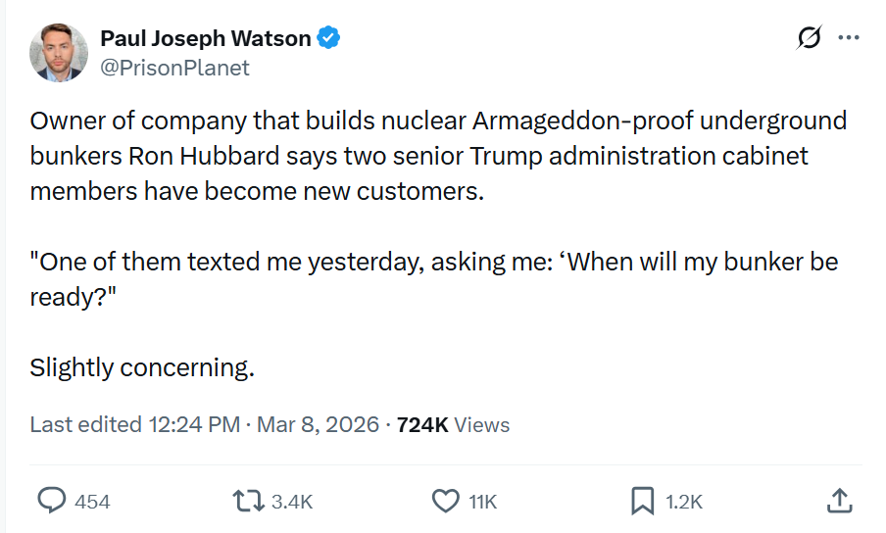The height and width of the screenshot is (533, 886).
Task: Click the "Slightly concerning." text line
Action: click(142, 368)
